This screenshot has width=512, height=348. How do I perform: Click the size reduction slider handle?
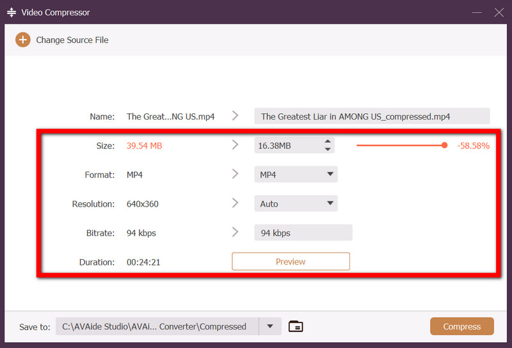444,145
